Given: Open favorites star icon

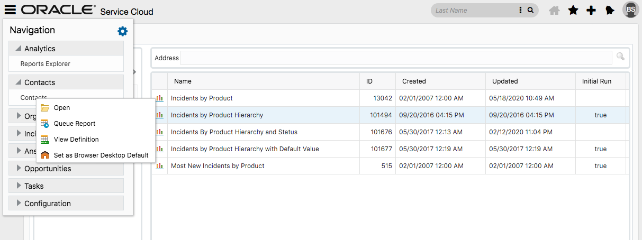Looking at the screenshot, I should pos(573,10).
